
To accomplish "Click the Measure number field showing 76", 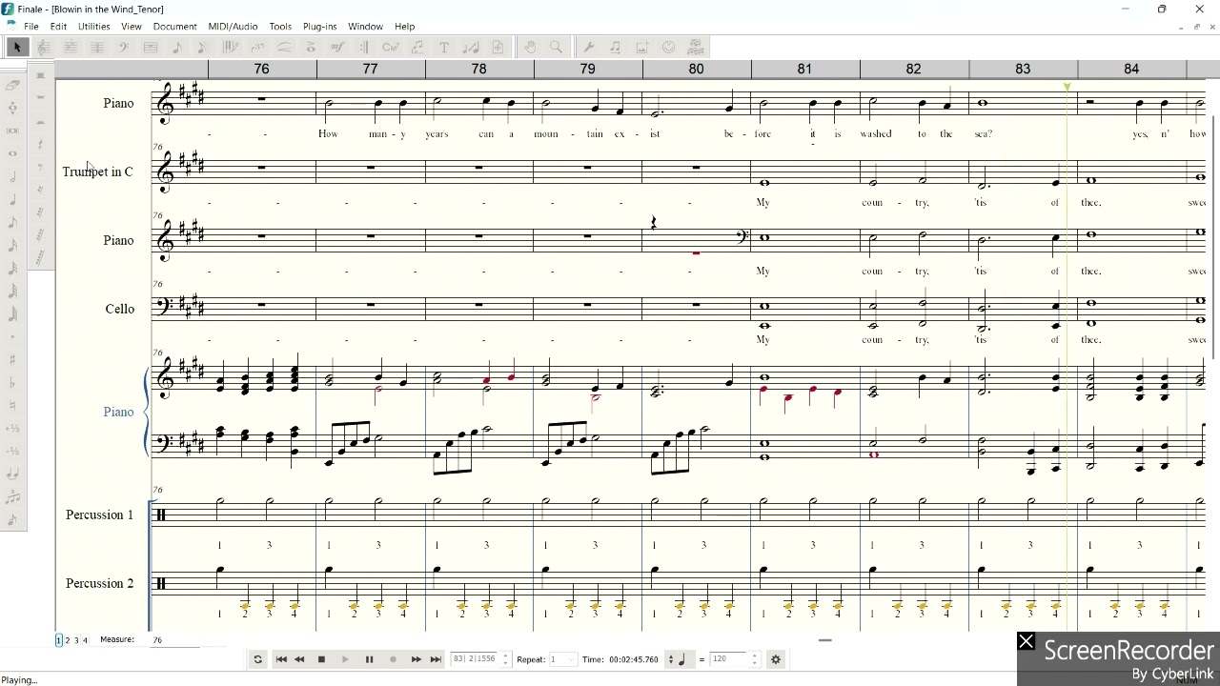I will point(174,640).
